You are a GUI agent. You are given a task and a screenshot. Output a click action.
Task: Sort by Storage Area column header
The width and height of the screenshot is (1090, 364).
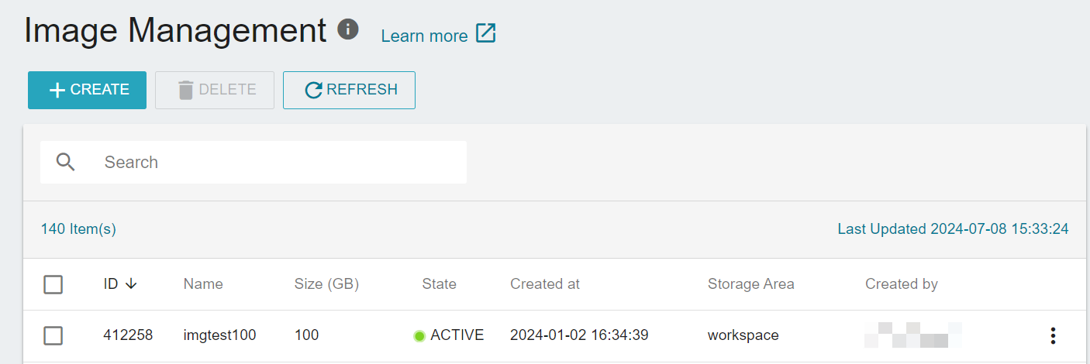coord(750,284)
